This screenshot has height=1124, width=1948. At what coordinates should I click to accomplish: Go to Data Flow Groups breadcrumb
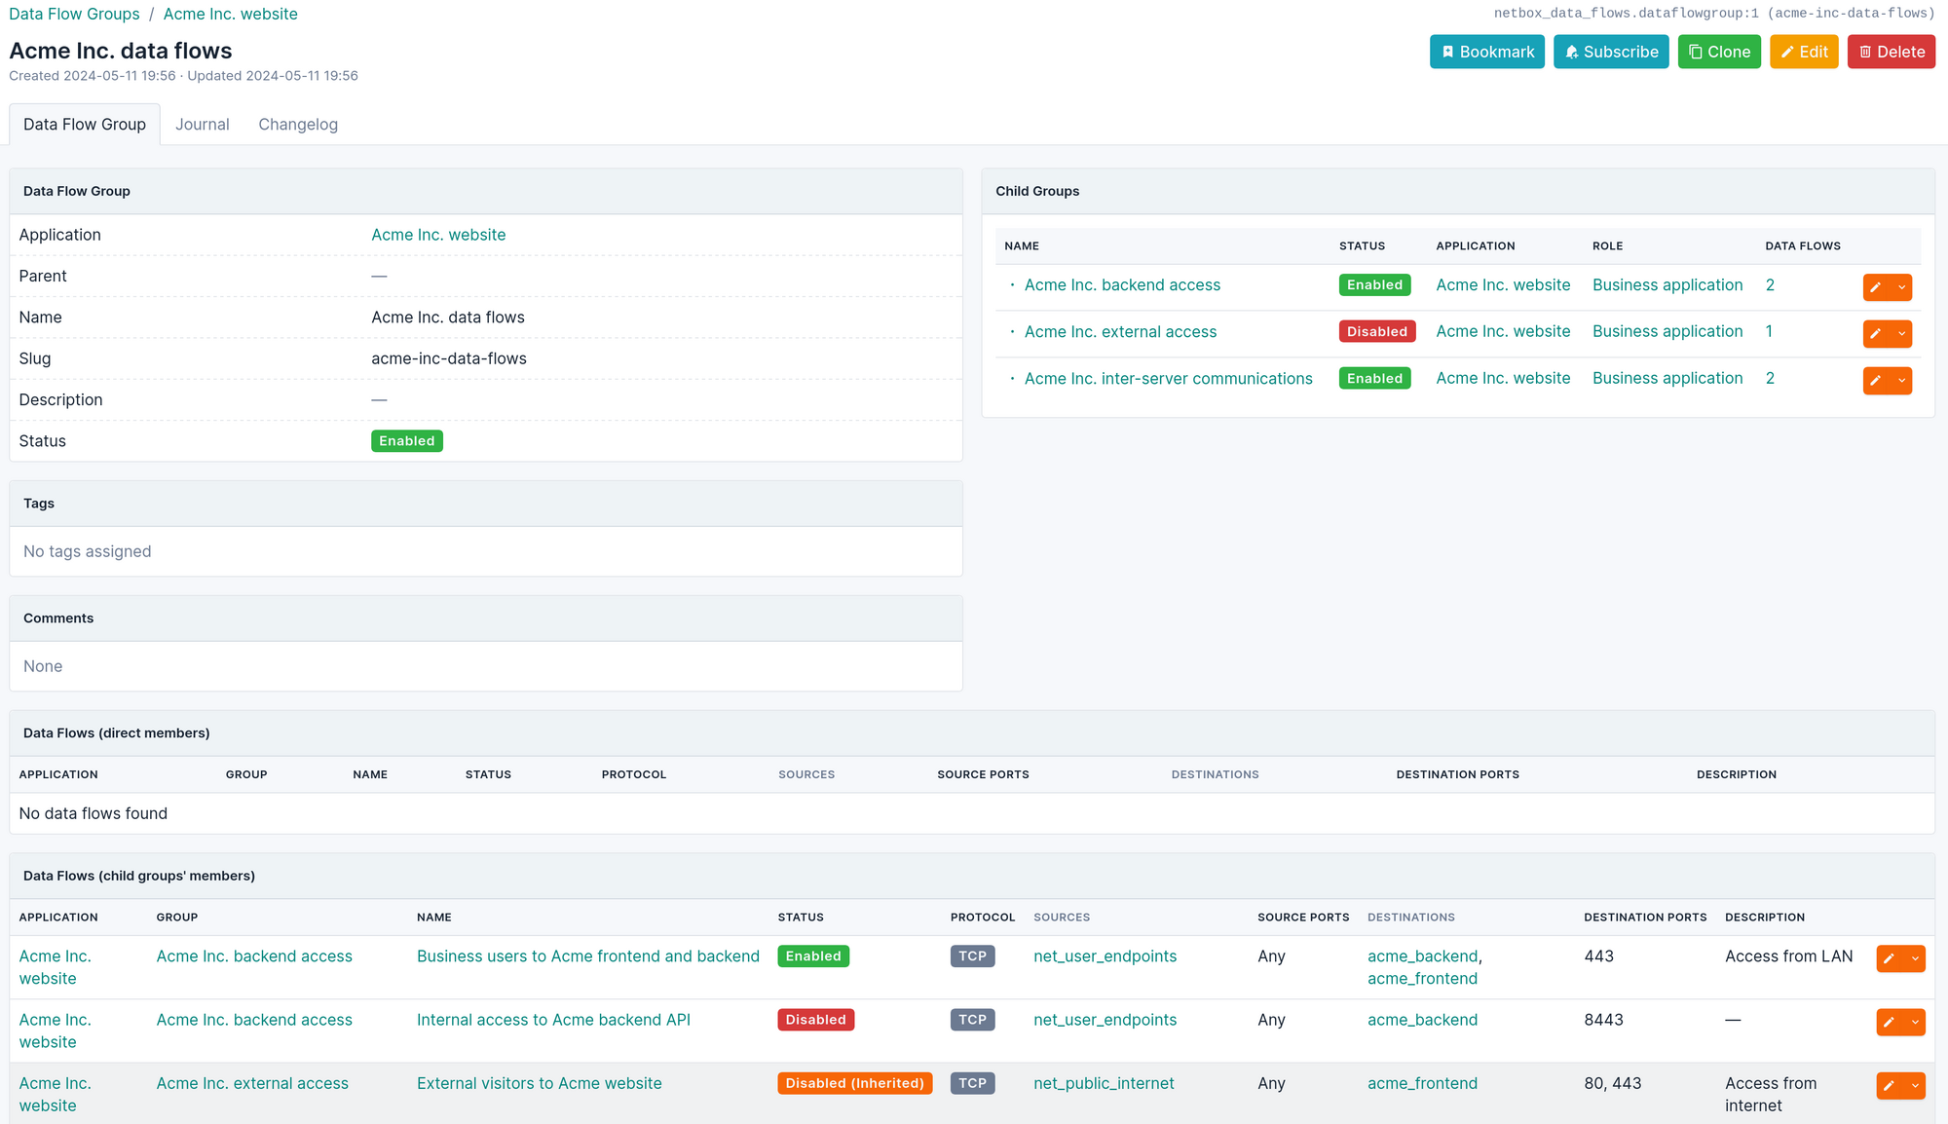point(74,14)
